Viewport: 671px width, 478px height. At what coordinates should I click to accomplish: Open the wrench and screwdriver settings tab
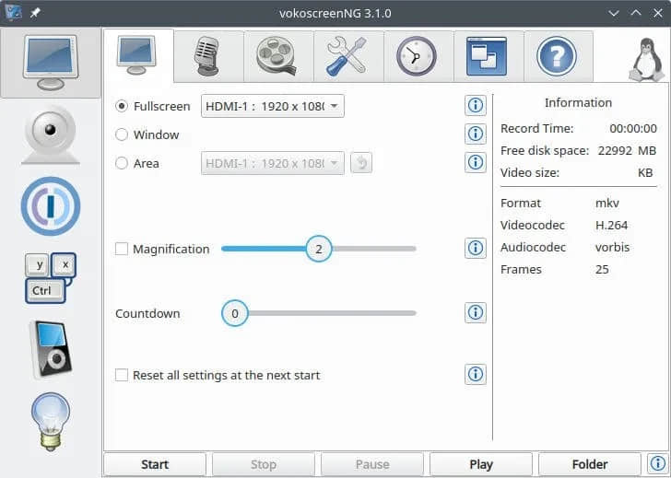(348, 56)
